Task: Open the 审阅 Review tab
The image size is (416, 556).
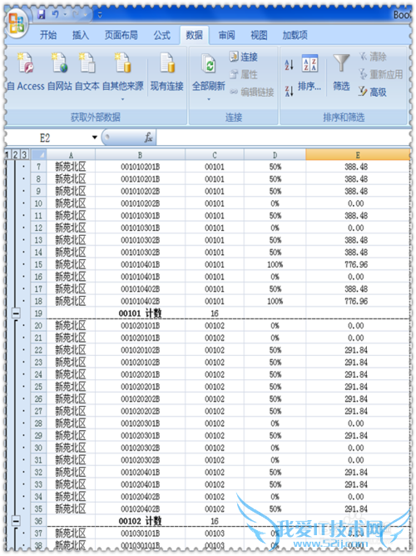Action: (226, 35)
